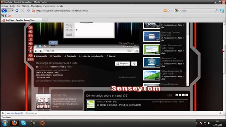The image size is (226, 127).
Task: Like the video with Me gusta
Action: [x=123, y=64]
